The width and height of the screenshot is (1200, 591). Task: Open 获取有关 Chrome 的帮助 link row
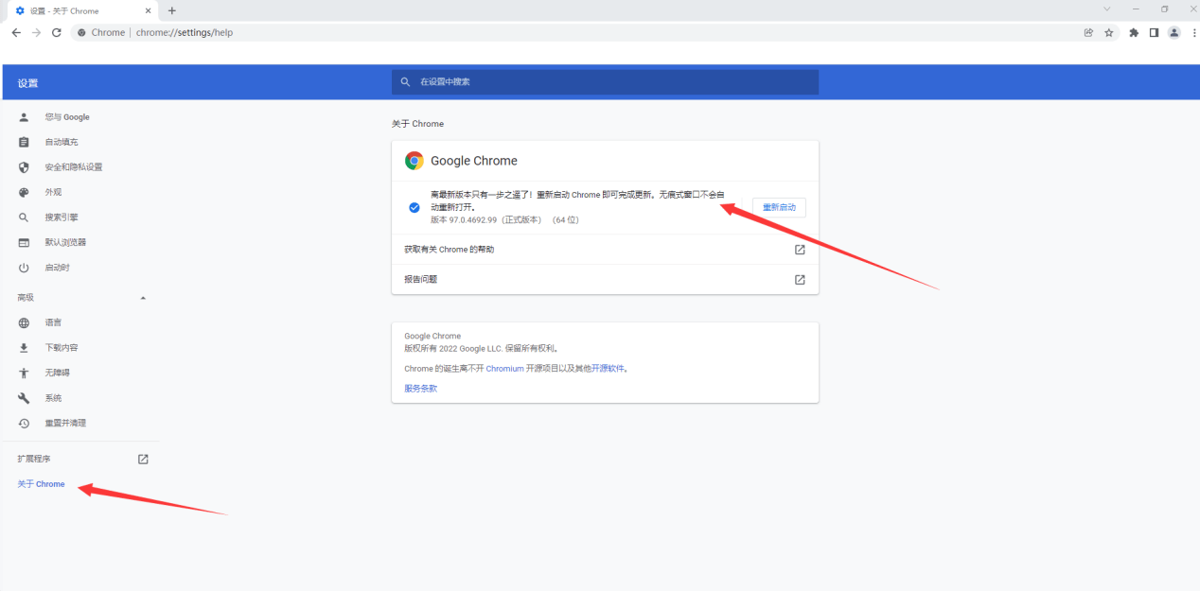click(605, 250)
